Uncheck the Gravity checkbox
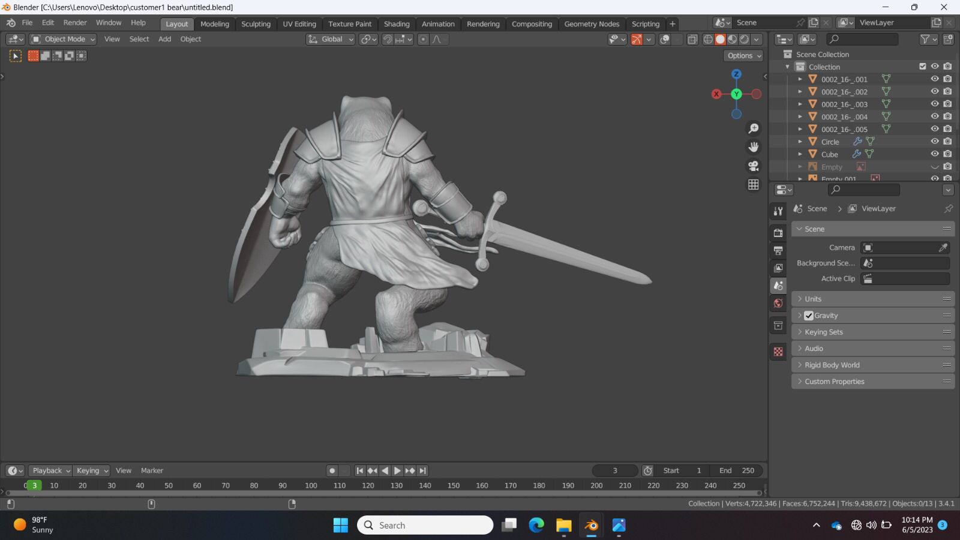The height and width of the screenshot is (540, 960). [x=809, y=316]
